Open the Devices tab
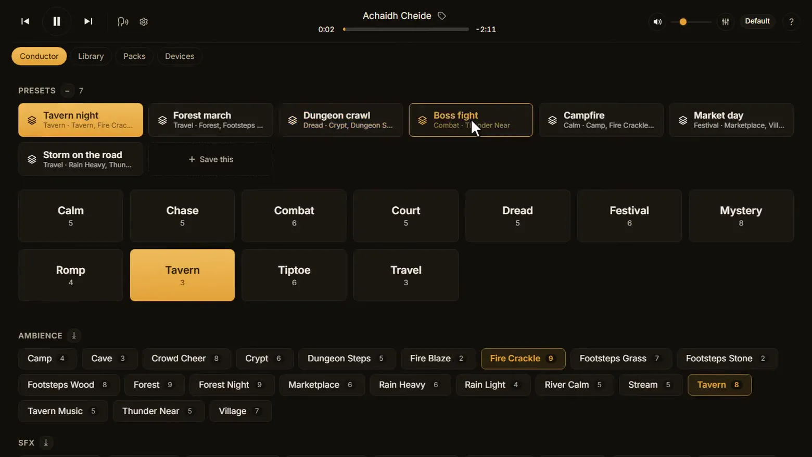 tap(180, 56)
